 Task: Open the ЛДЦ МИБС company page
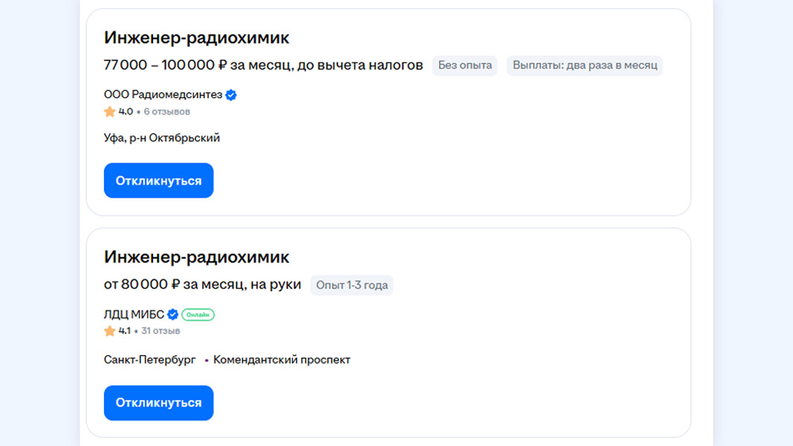click(134, 314)
